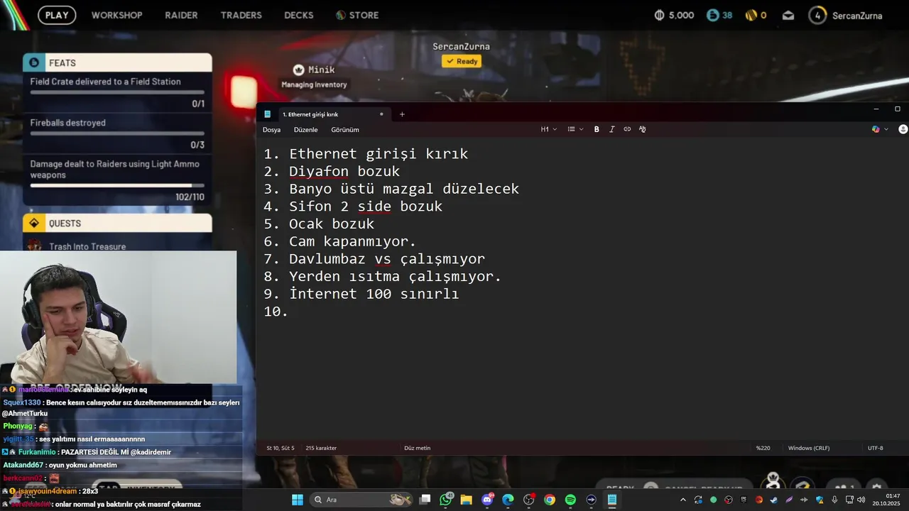Switch to Notepad in the taskbar
The height and width of the screenshot is (511, 909).
611,500
